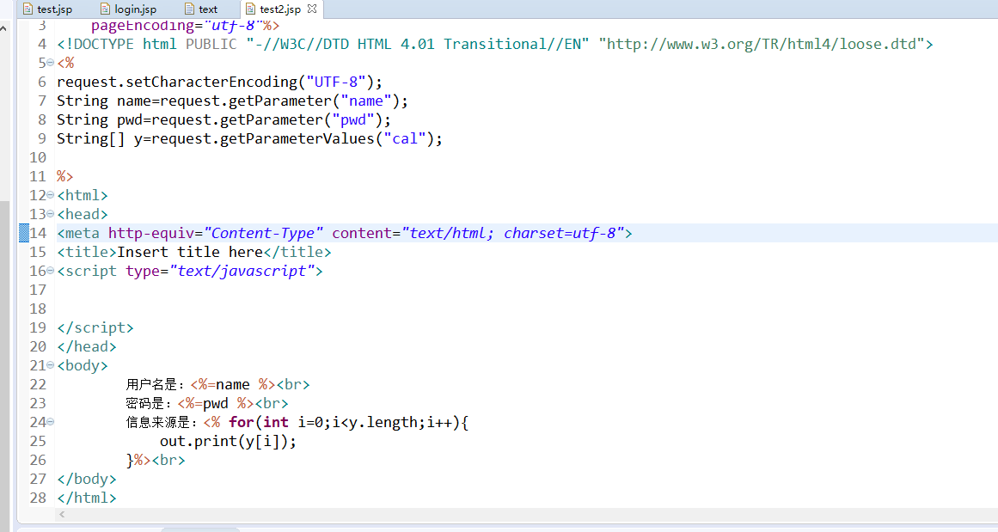
Task: Click the "text/javascript" type value
Action: tap(242, 271)
